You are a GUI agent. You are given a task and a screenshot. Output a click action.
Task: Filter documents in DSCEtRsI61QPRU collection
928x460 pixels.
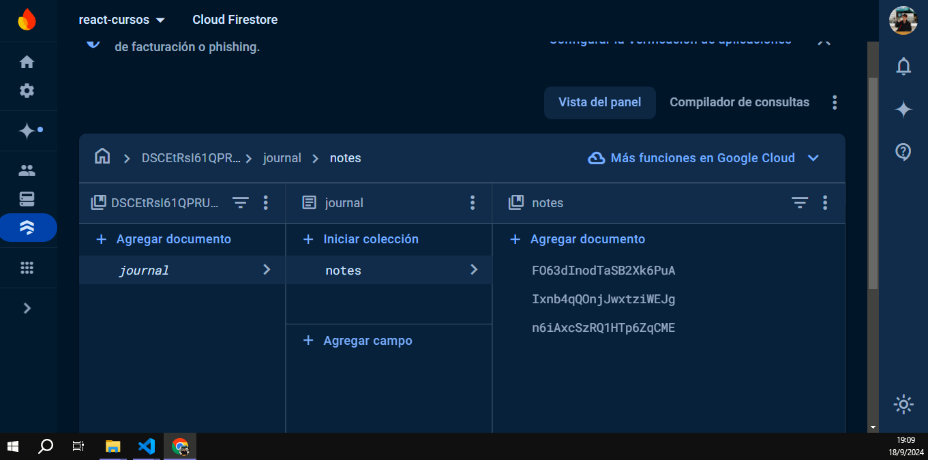pyautogui.click(x=241, y=202)
